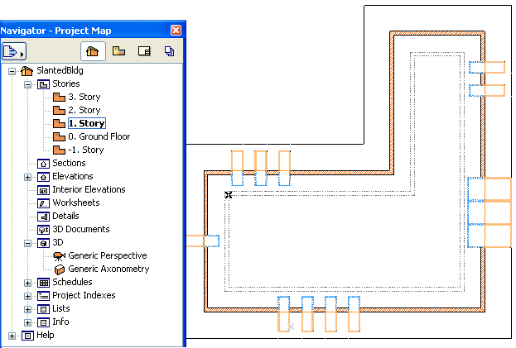This screenshot has width=516, height=348.
Task: Click the Info icon
Action: 43,322
